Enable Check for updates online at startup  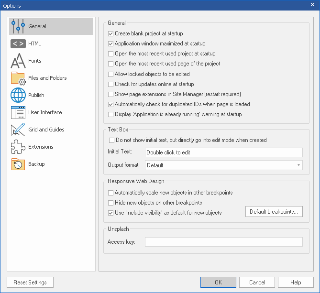pos(111,84)
